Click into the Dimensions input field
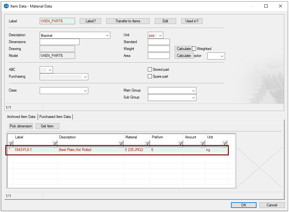The height and width of the screenshot is (212, 289). pos(60,42)
